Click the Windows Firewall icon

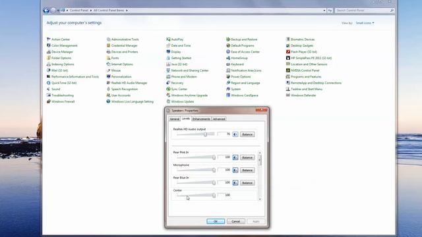(x=48, y=101)
